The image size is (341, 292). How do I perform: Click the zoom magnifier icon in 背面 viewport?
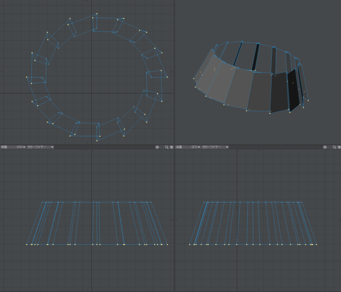tap(167, 147)
